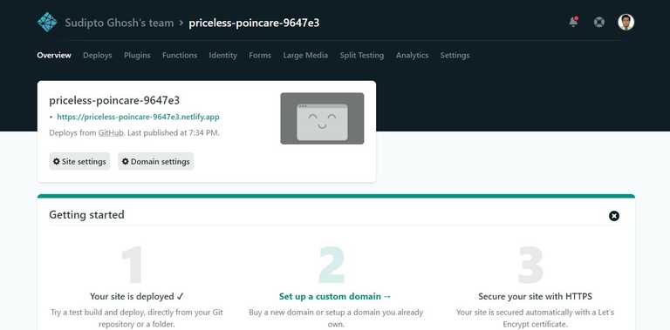Image resolution: width=670 pixels, height=330 pixels.
Task: Switch to the Identity tab
Action: click(x=222, y=56)
